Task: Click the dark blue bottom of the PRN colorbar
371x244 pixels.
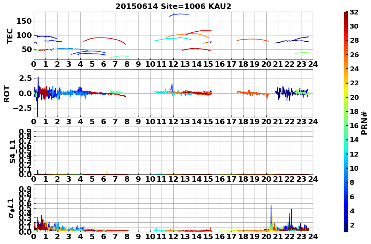Action: click(346, 230)
